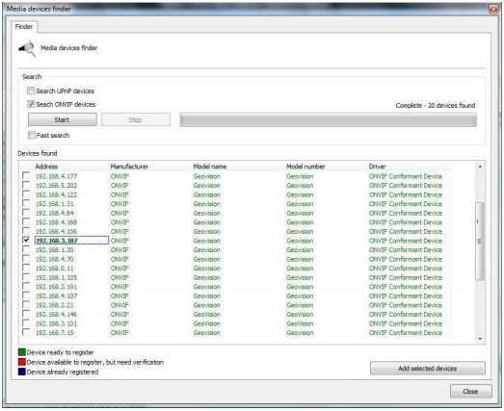The image size is (504, 411).
Task: Check the box for 192.168.4.84
Action: coord(26,213)
